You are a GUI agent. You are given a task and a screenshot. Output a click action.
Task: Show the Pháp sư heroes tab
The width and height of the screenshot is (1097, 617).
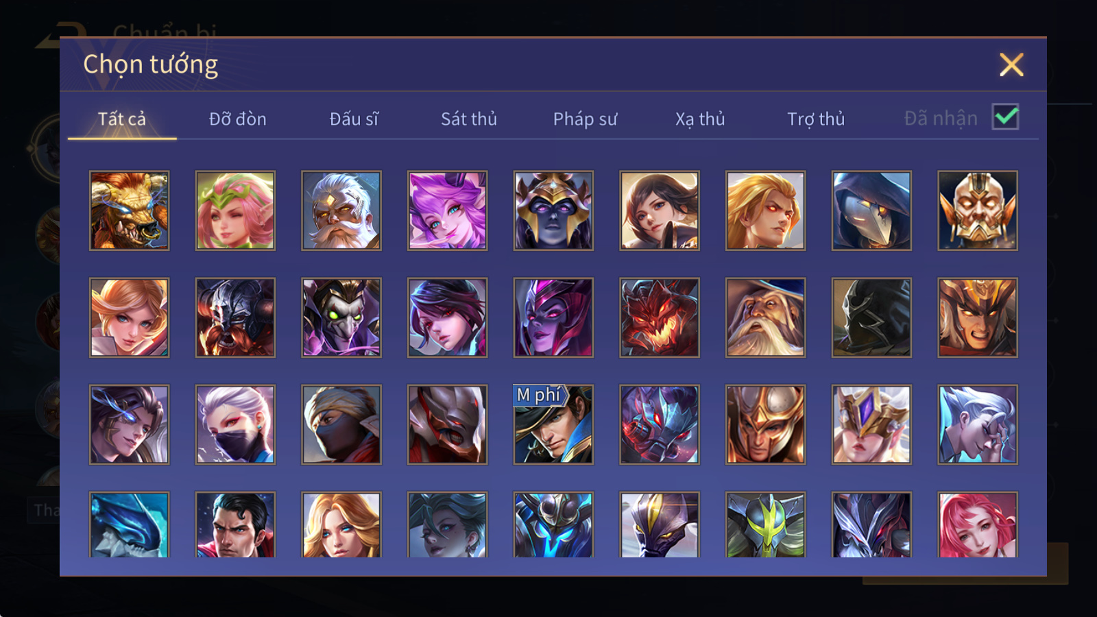[x=585, y=119]
